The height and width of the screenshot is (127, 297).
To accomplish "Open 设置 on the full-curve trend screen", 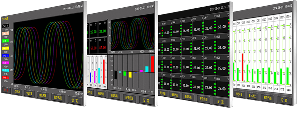I will tap(75, 100).
